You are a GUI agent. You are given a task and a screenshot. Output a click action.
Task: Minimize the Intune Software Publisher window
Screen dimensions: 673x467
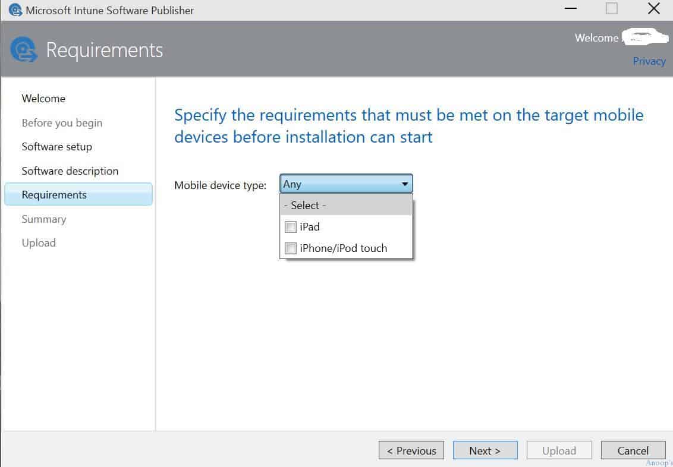(570, 8)
